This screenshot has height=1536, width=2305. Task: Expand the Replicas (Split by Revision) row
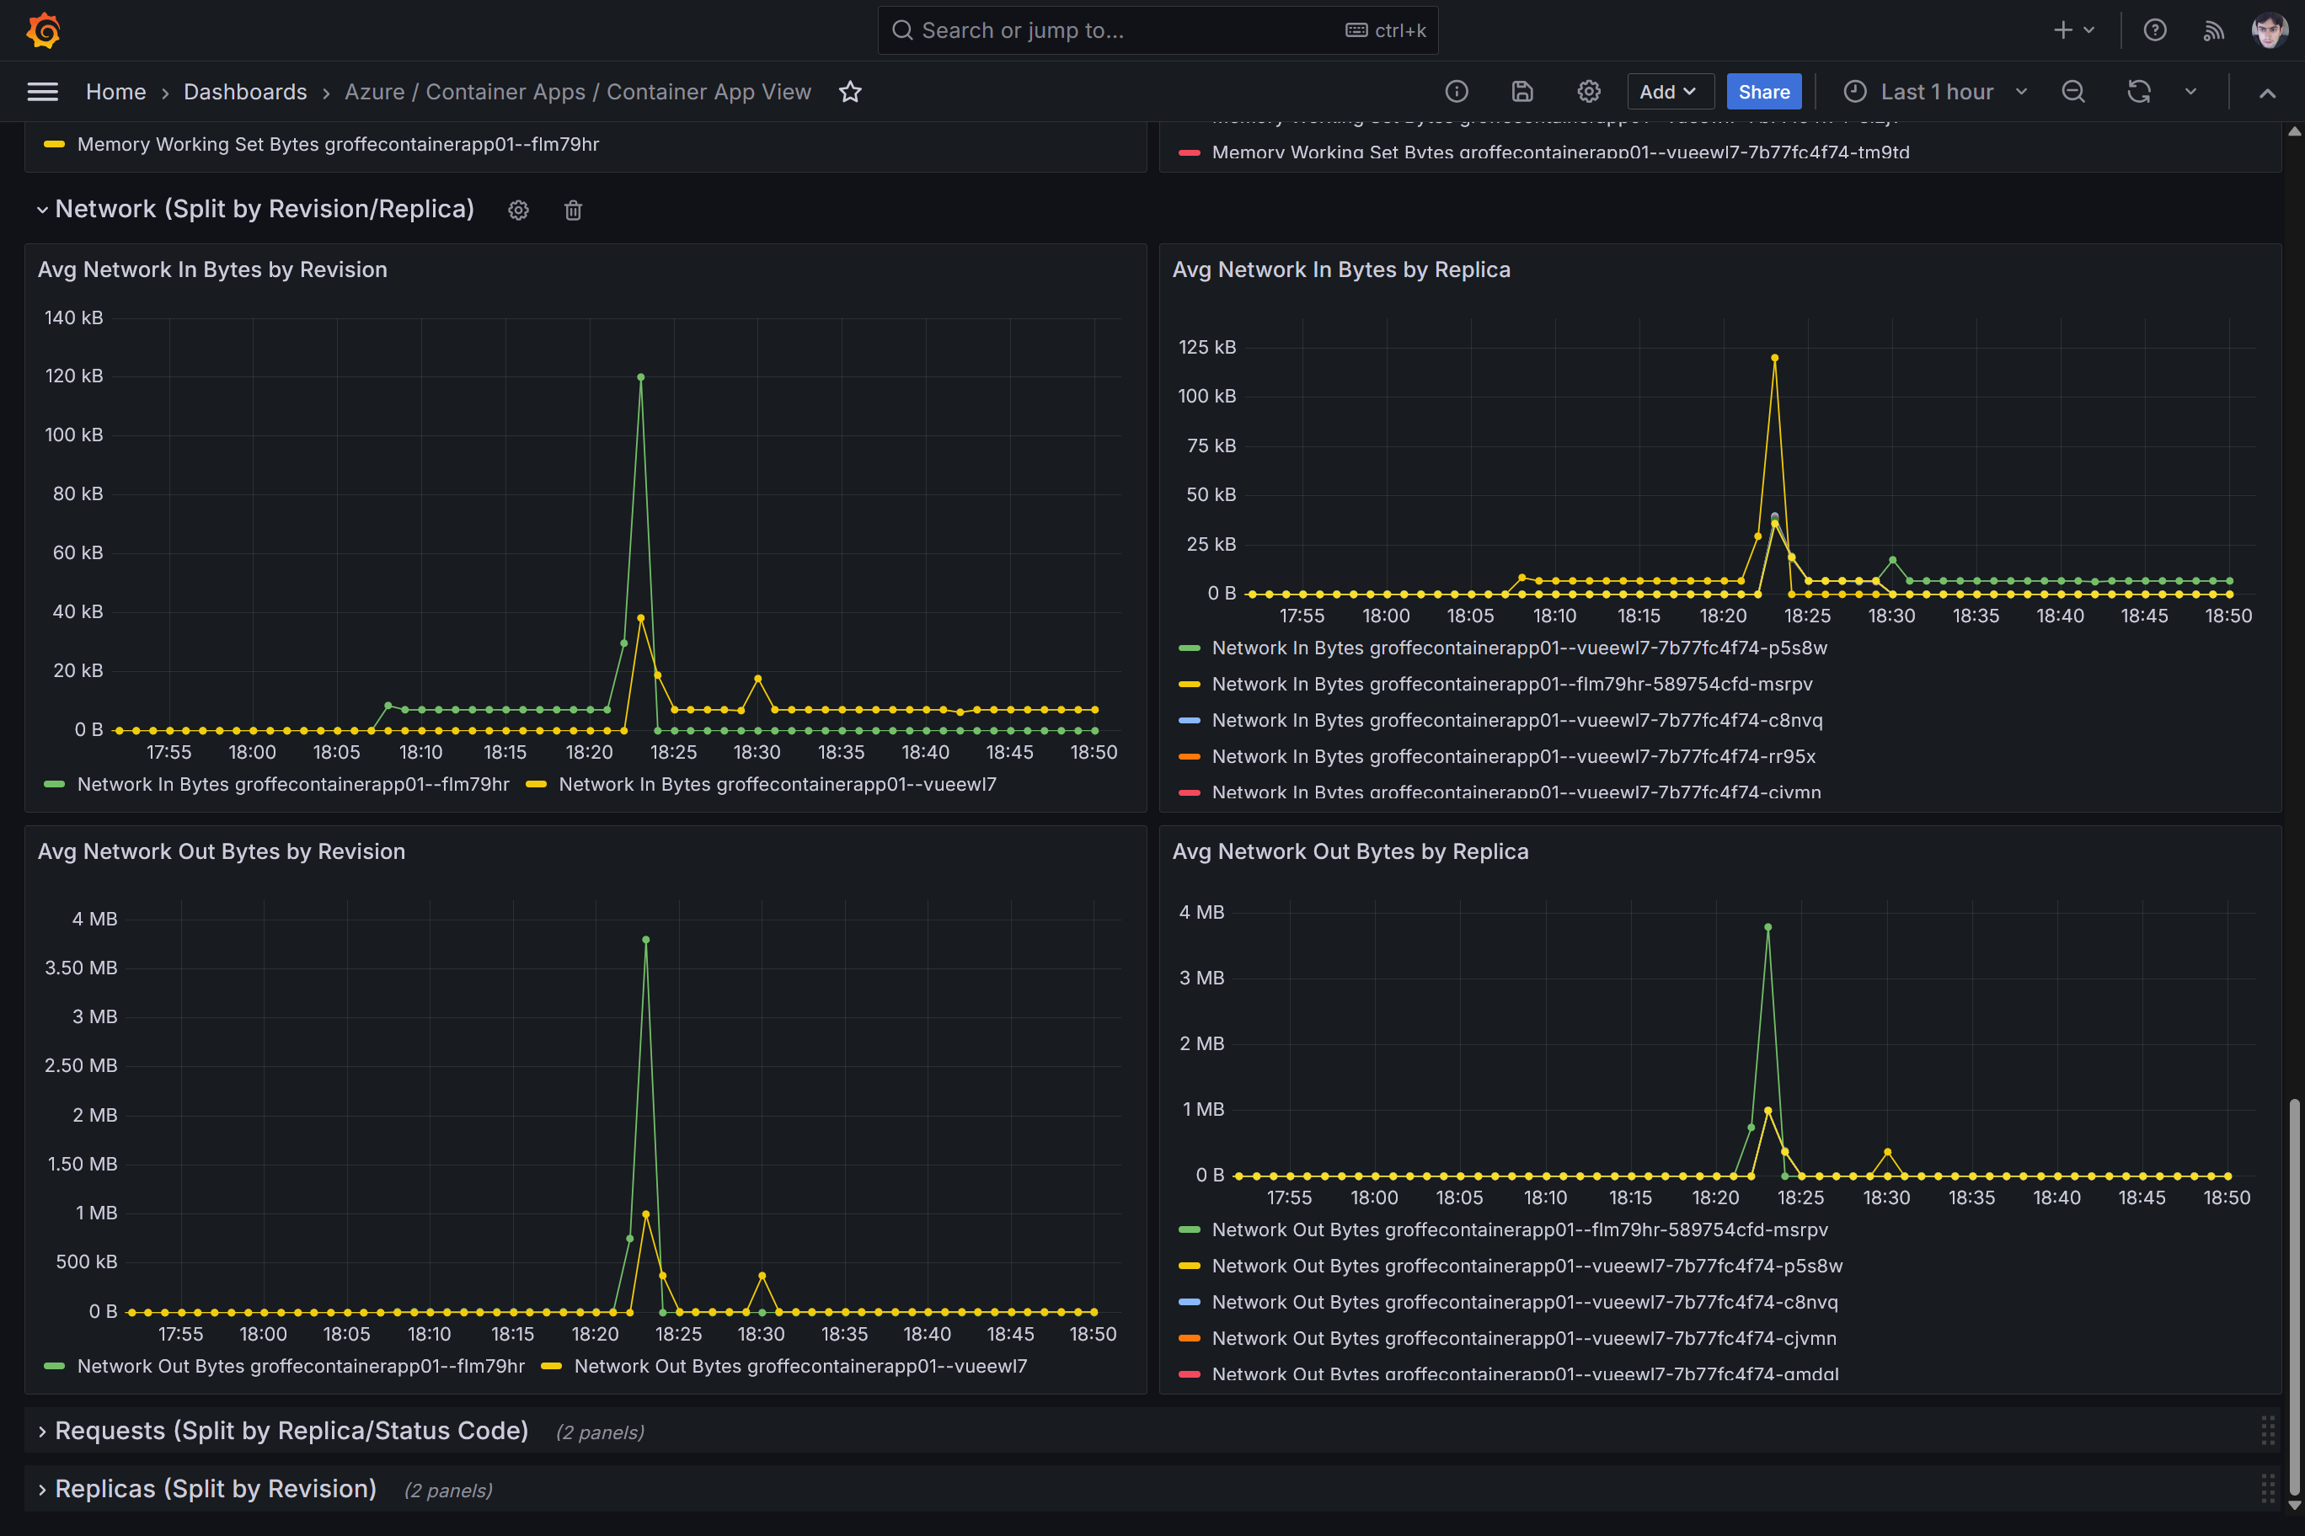coord(215,1489)
